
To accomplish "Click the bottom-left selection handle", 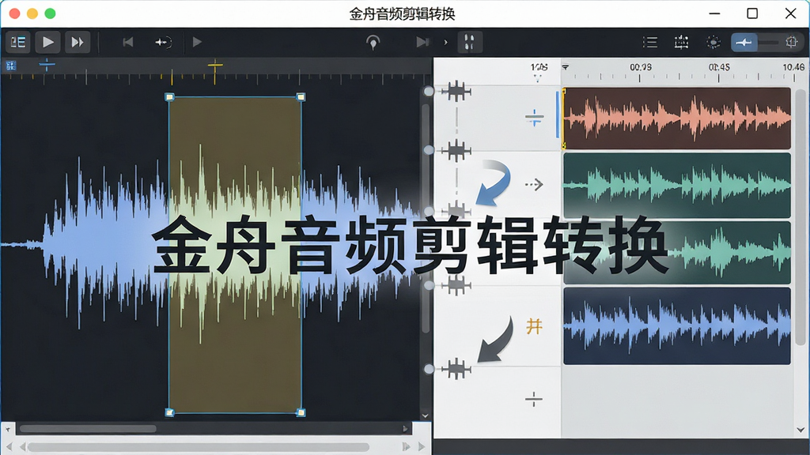I will tap(169, 412).
